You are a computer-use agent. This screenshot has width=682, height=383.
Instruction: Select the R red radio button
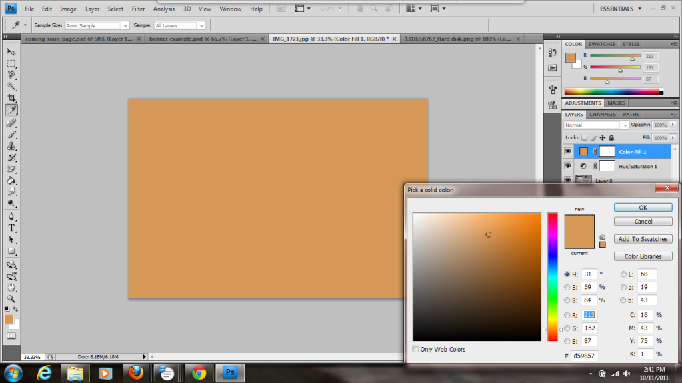(x=567, y=315)
